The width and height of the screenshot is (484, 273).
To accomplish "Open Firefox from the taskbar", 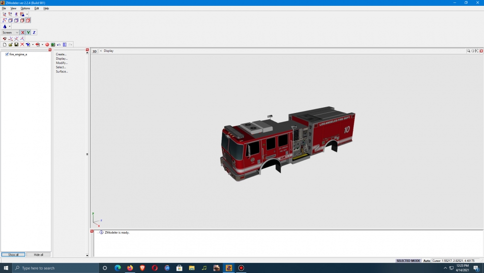I will 130,268.
